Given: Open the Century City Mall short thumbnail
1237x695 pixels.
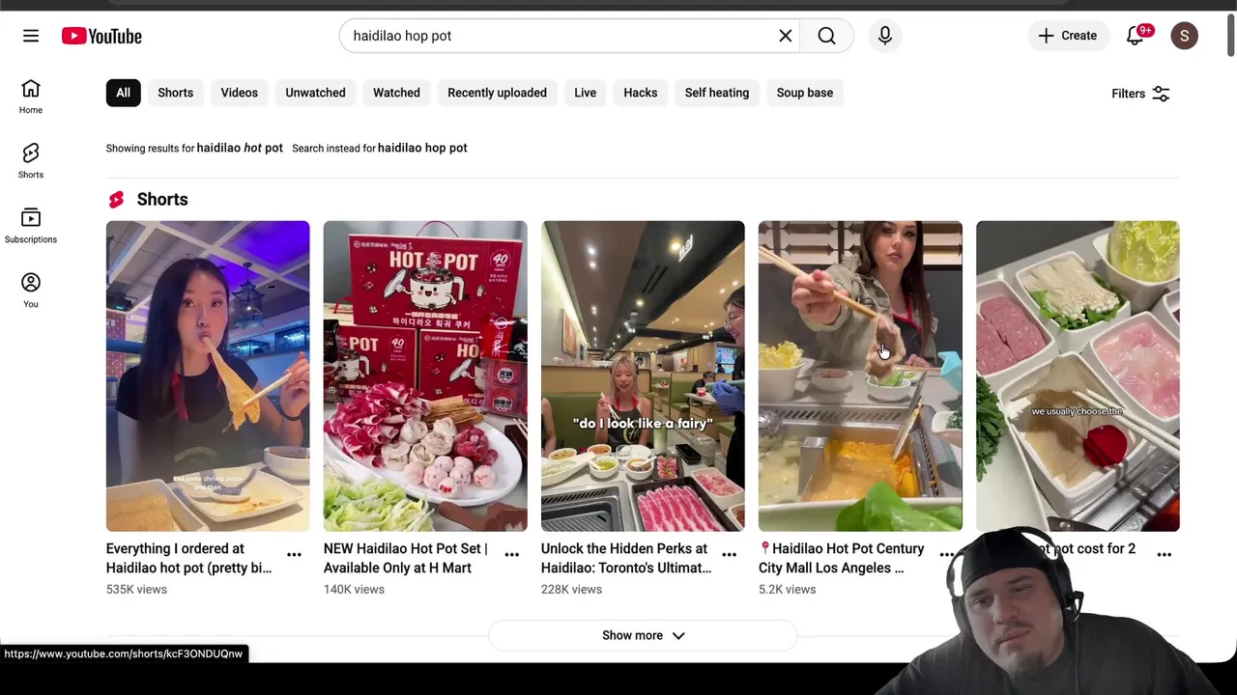Looking at the screenshot, I should click(x=860, y=376).
